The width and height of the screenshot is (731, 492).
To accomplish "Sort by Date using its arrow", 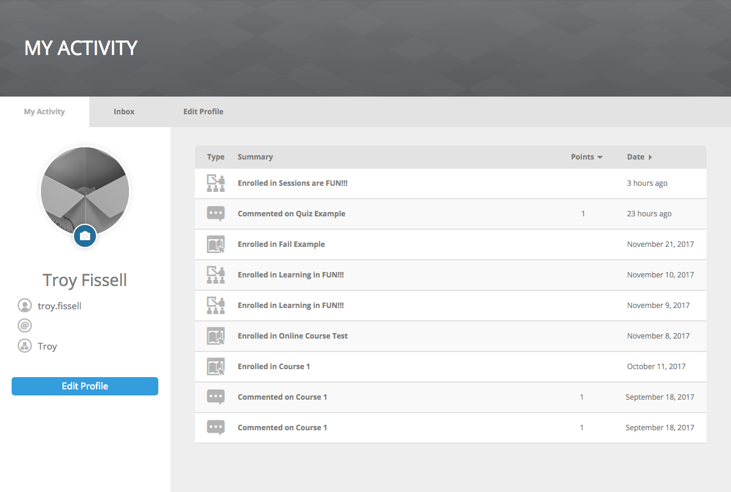I will click(650, 157).
